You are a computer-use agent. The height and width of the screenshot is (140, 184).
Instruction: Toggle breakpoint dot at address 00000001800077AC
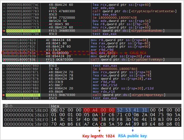tap(4, 5)
